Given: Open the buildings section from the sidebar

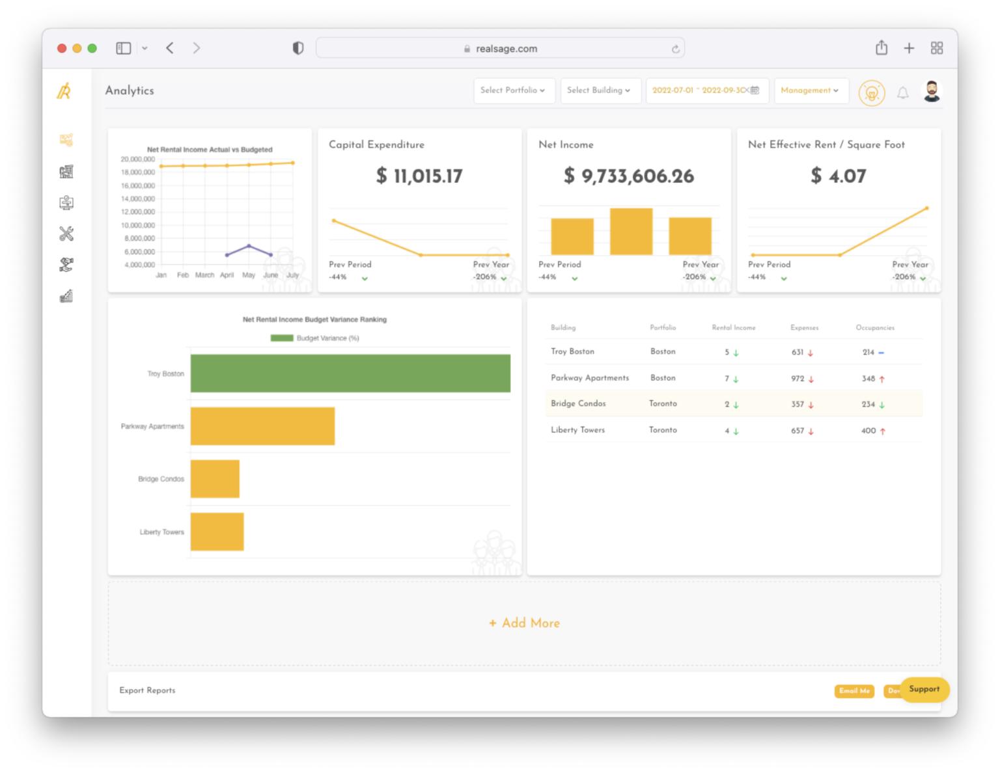Looking at the screenshot, I should (x=65, y=171).
